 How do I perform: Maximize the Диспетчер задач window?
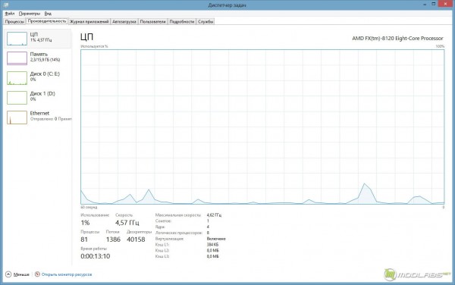[x=434, y=4]
